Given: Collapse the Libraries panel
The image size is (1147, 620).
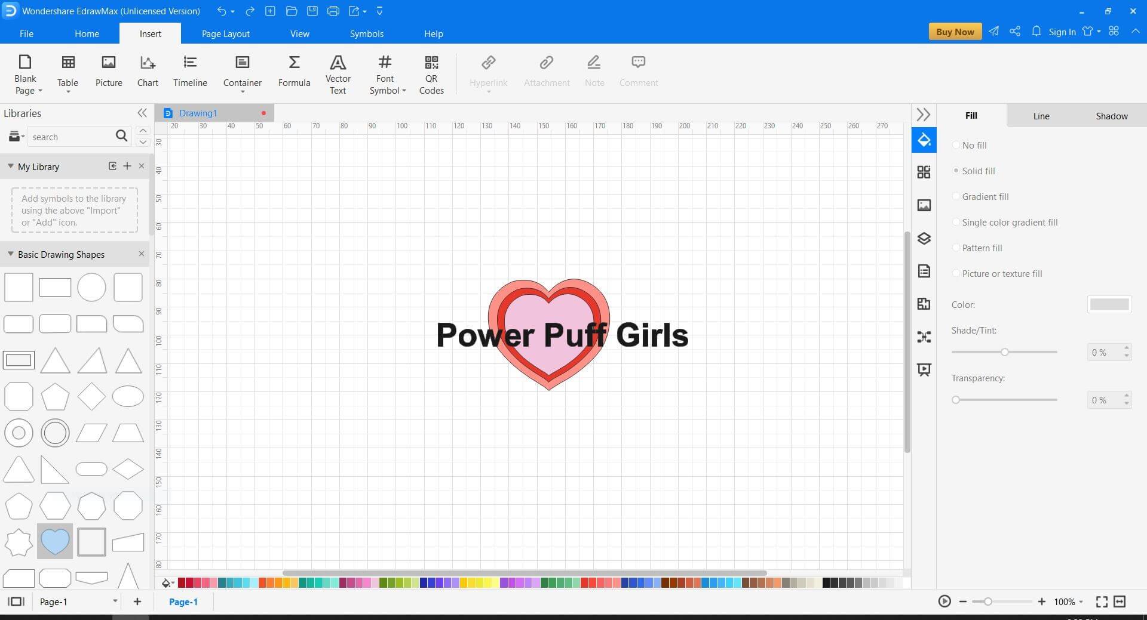Looking at the screenshot, I should (142, 113).
